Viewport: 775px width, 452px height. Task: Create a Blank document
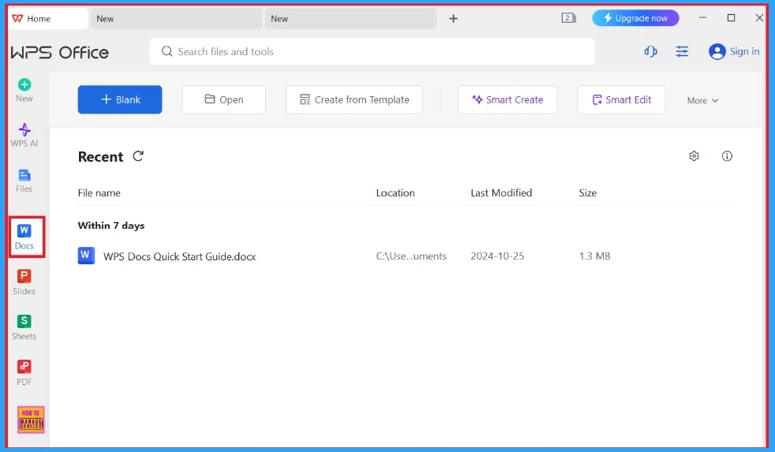point(120,99)
